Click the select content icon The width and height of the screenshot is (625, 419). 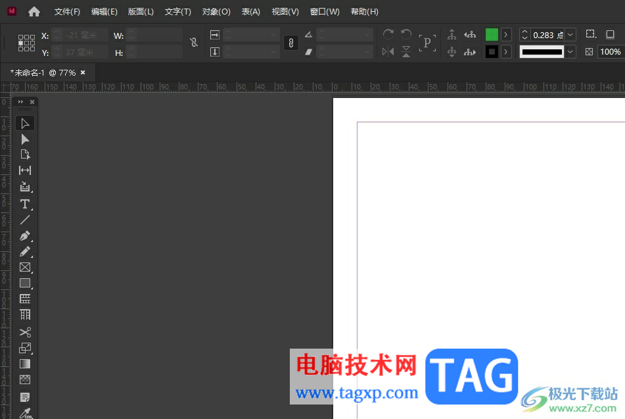click(x=451, y=52)
